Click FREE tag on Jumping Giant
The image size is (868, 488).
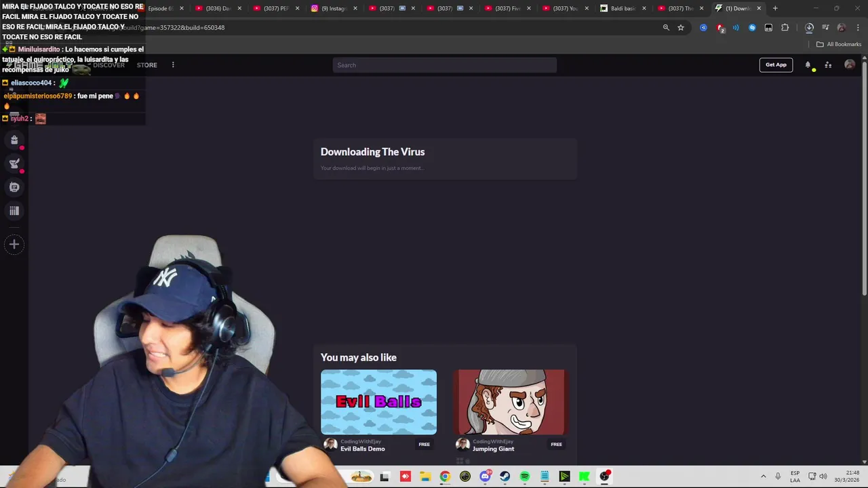556,445
